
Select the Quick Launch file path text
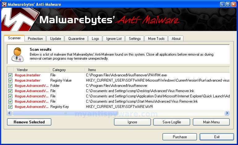click(158, 96)
